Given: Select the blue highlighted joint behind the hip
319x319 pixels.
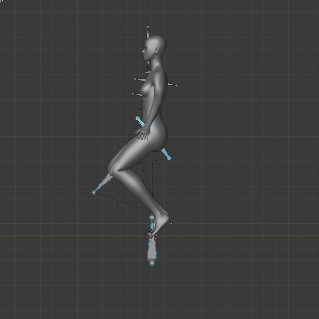Looking at the screenshot, I should point(169,158).
